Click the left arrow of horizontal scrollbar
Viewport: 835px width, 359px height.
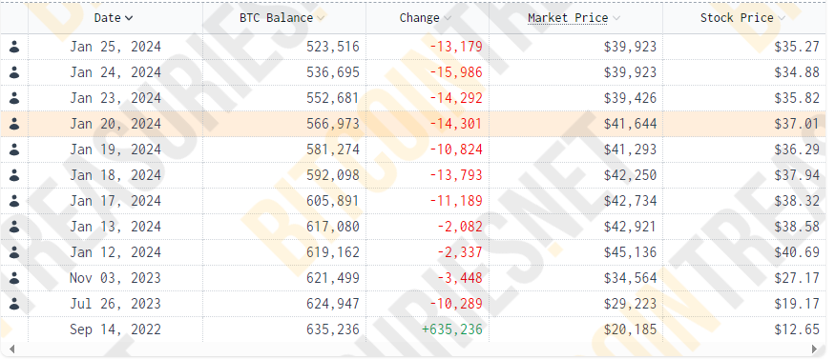pos(11,349)
